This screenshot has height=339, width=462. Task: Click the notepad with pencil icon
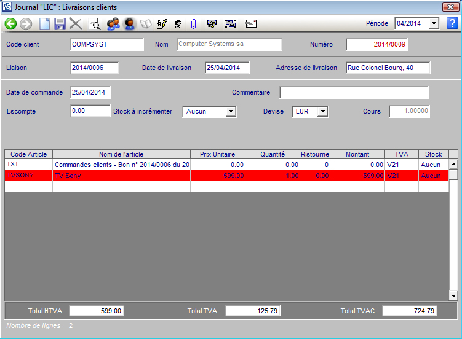tap(161, 24)
